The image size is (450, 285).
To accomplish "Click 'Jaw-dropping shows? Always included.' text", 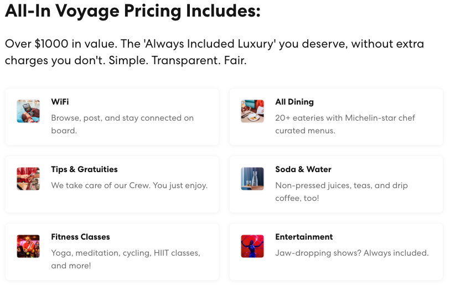I will (x=352, y=253).
